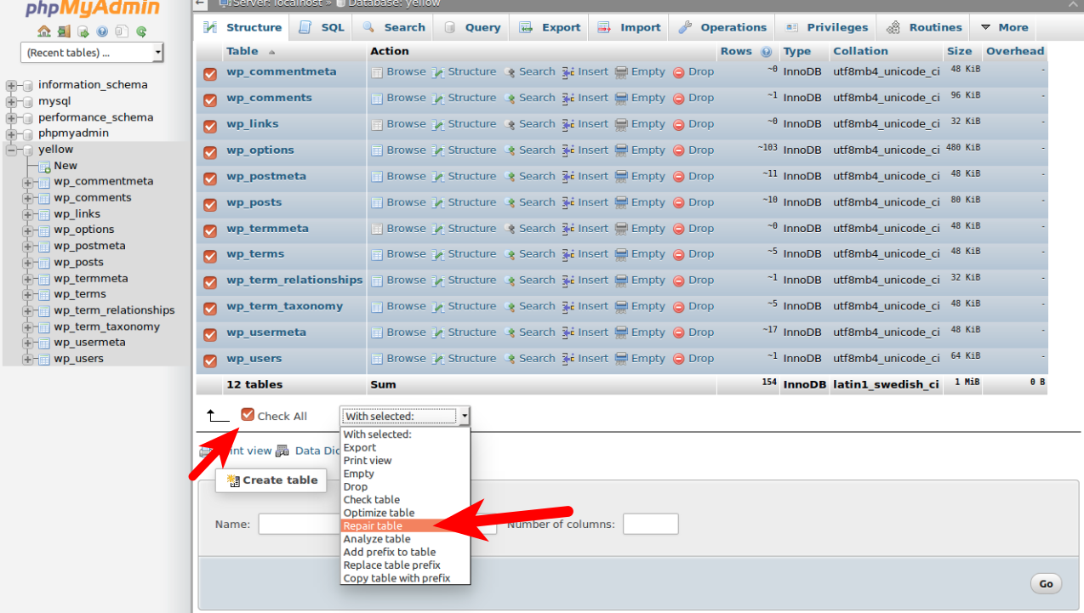This screenshot has height=613, width=1084.
Task: Click the Log out door icon
Action: [x=64, y=31]
